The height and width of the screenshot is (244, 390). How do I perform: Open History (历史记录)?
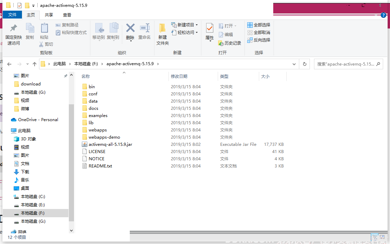tap(229, 43)
